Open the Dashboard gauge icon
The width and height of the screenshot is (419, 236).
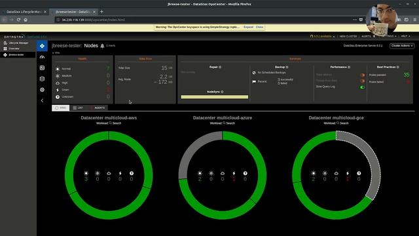pos(42,57)
